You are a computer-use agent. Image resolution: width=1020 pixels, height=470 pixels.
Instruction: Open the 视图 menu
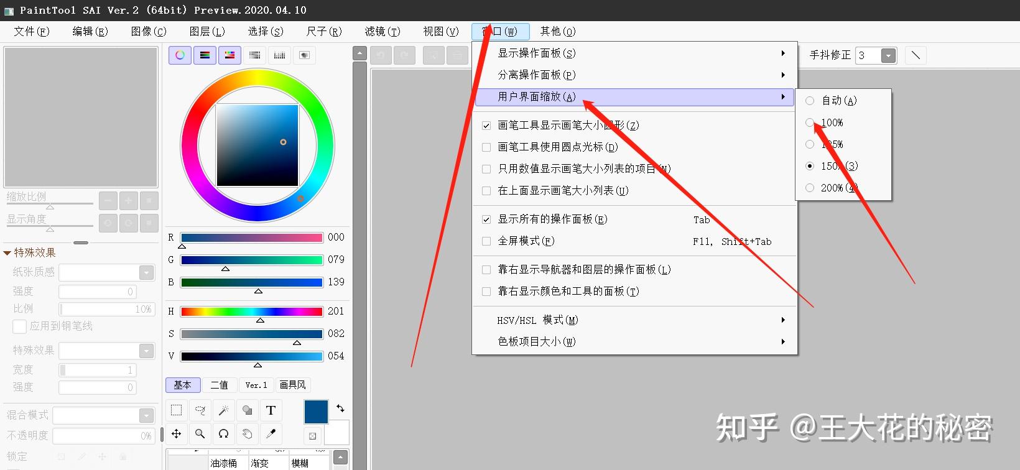[x=441, y=31]
